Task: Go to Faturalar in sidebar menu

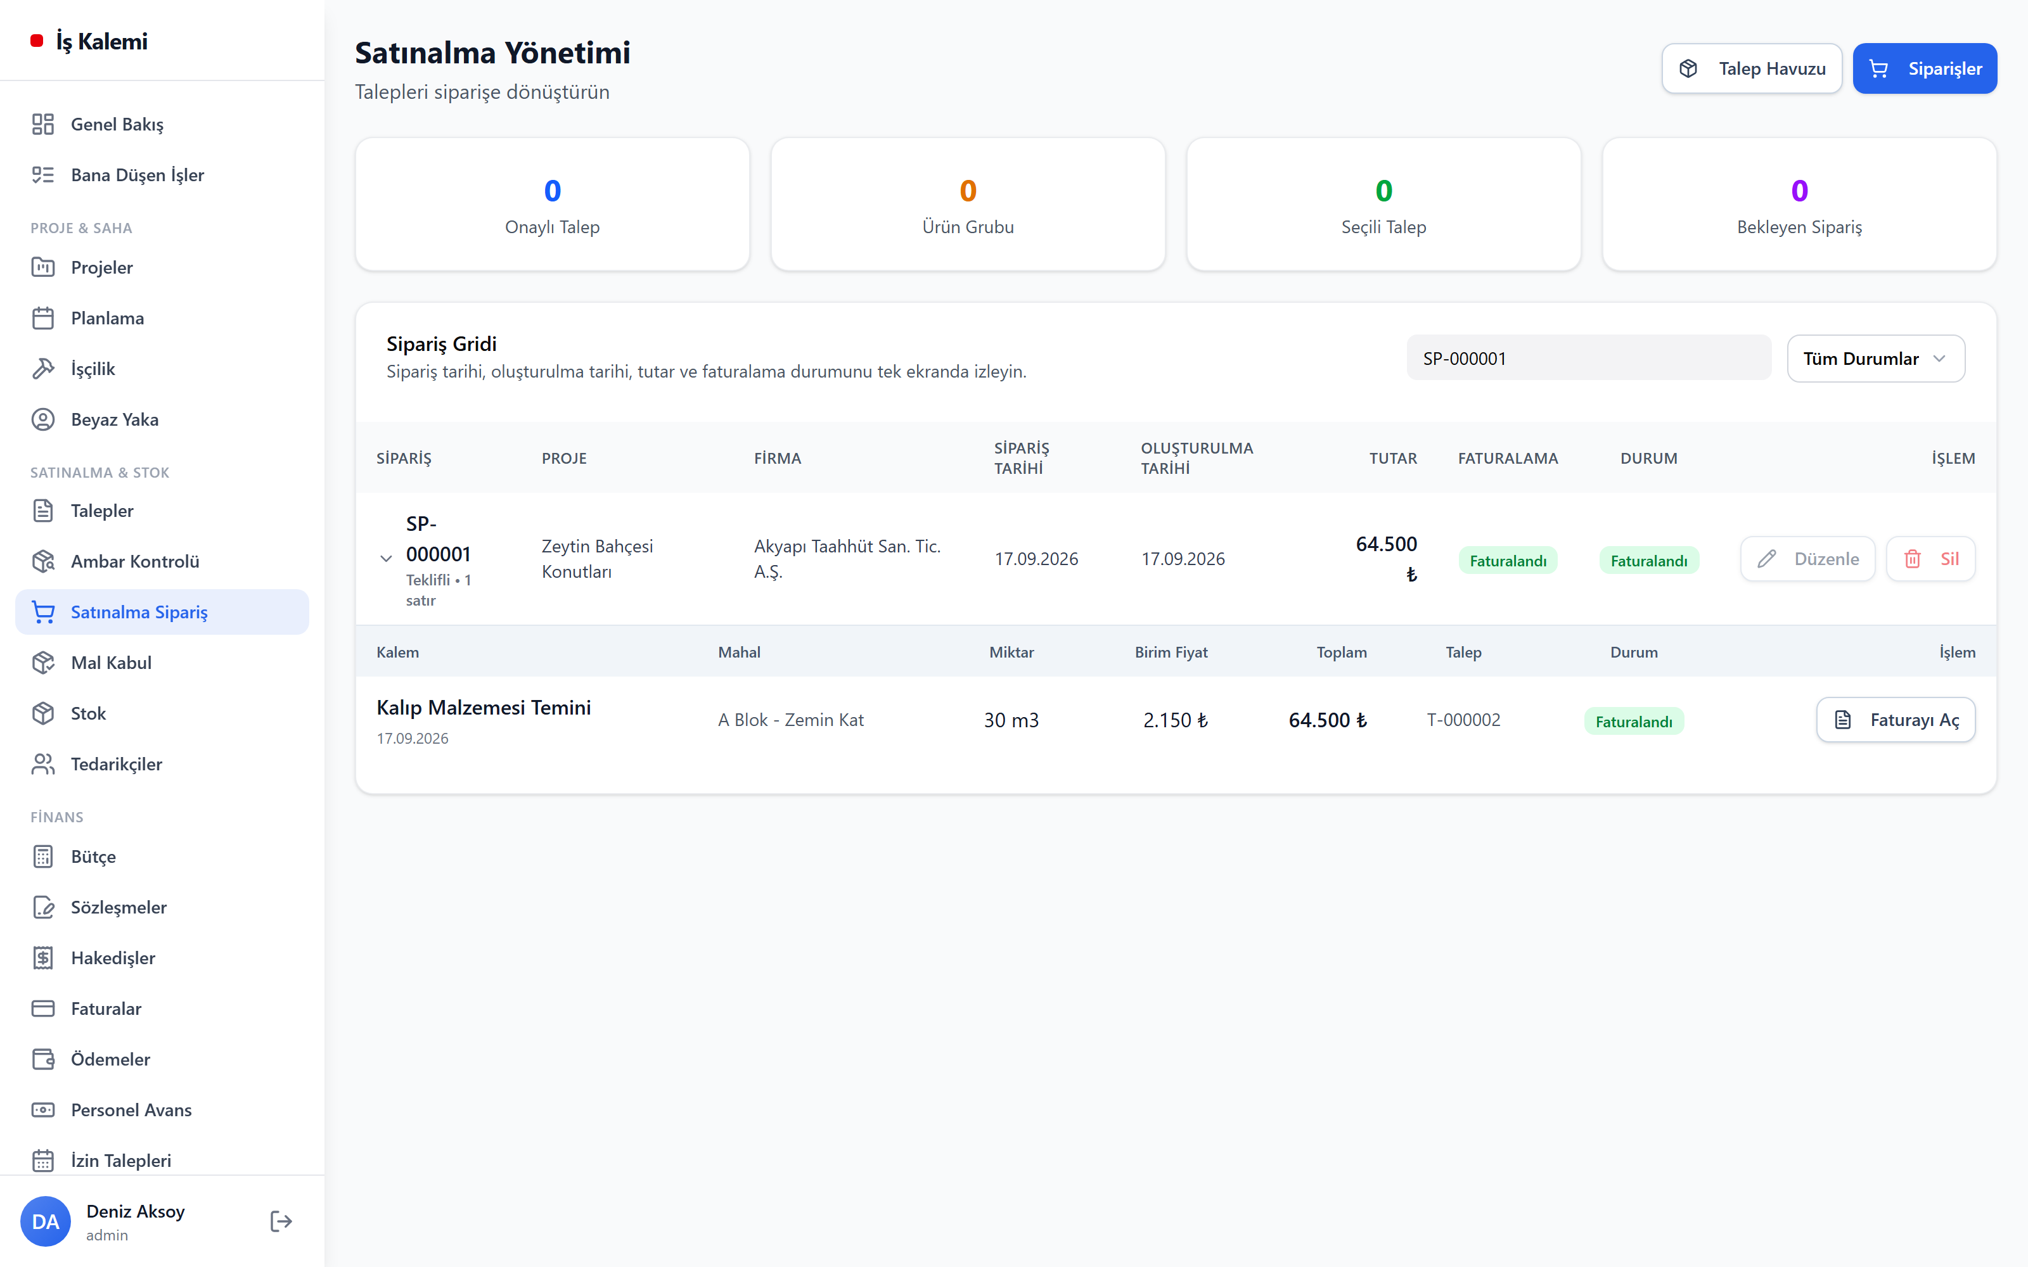Action: click(x=163, y=1009)
